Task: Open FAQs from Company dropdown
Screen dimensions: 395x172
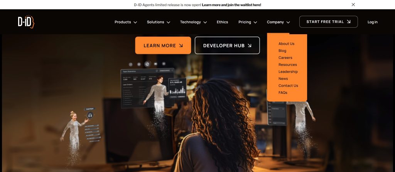Action: click(x=283, y=92)
